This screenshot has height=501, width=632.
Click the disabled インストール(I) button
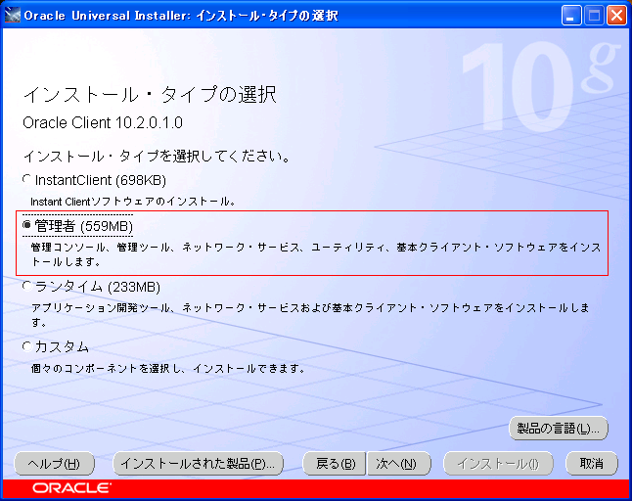498,464
